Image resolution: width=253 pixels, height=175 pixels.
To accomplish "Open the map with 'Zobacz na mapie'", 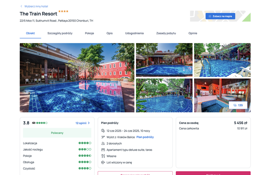I will (x=220, y=16).
